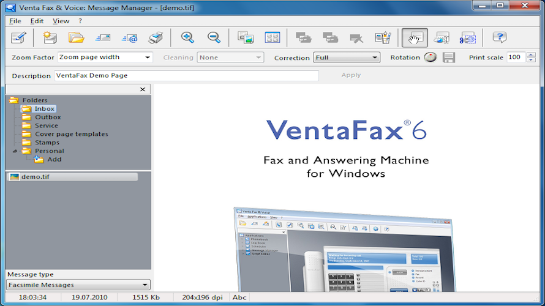The height and width of the screenshot is (306, 545).
Task: Click the pencil cup tools icon
Action: click(x=383, y=37)
